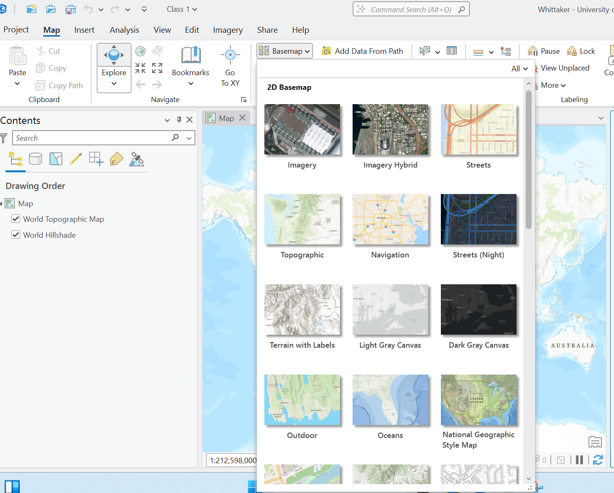
Task: Select List By Editing pencil icon
Action: point(76,159)
